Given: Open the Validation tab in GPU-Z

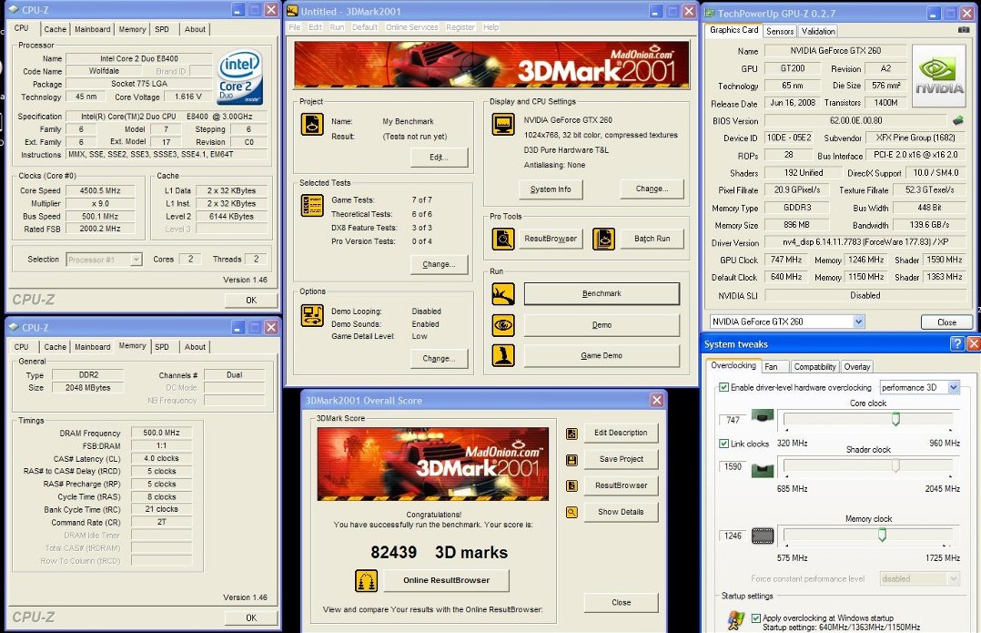Looking at the screenshot, I should pos(818,31).
